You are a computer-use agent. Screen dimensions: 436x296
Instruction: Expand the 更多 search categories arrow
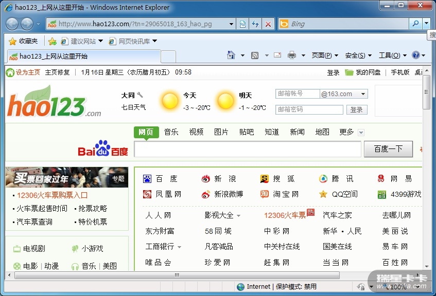pyautogui.click(x=361, y=133)
